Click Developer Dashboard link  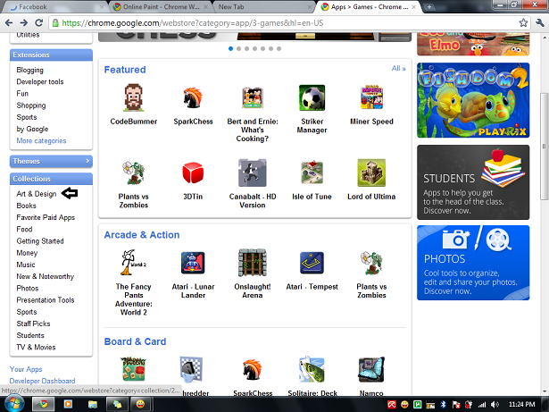pyautogui.click(x=42, y=381)
